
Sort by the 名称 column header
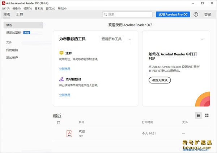point(81,122)
